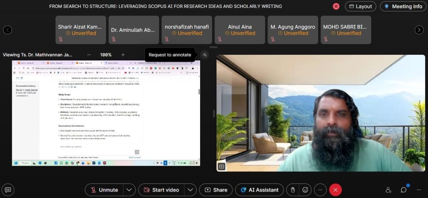
Task: Click the pop-out icon on speaker video
Action: pos(221,166)
